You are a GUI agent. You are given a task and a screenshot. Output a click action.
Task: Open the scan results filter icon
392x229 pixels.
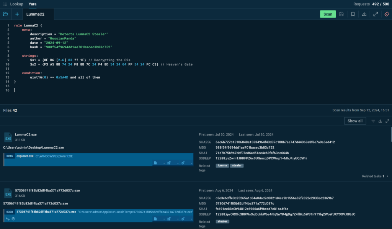pyautogui.click(x=373, y=121)
